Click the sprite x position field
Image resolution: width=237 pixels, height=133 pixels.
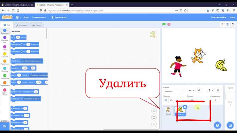point(199,90)
